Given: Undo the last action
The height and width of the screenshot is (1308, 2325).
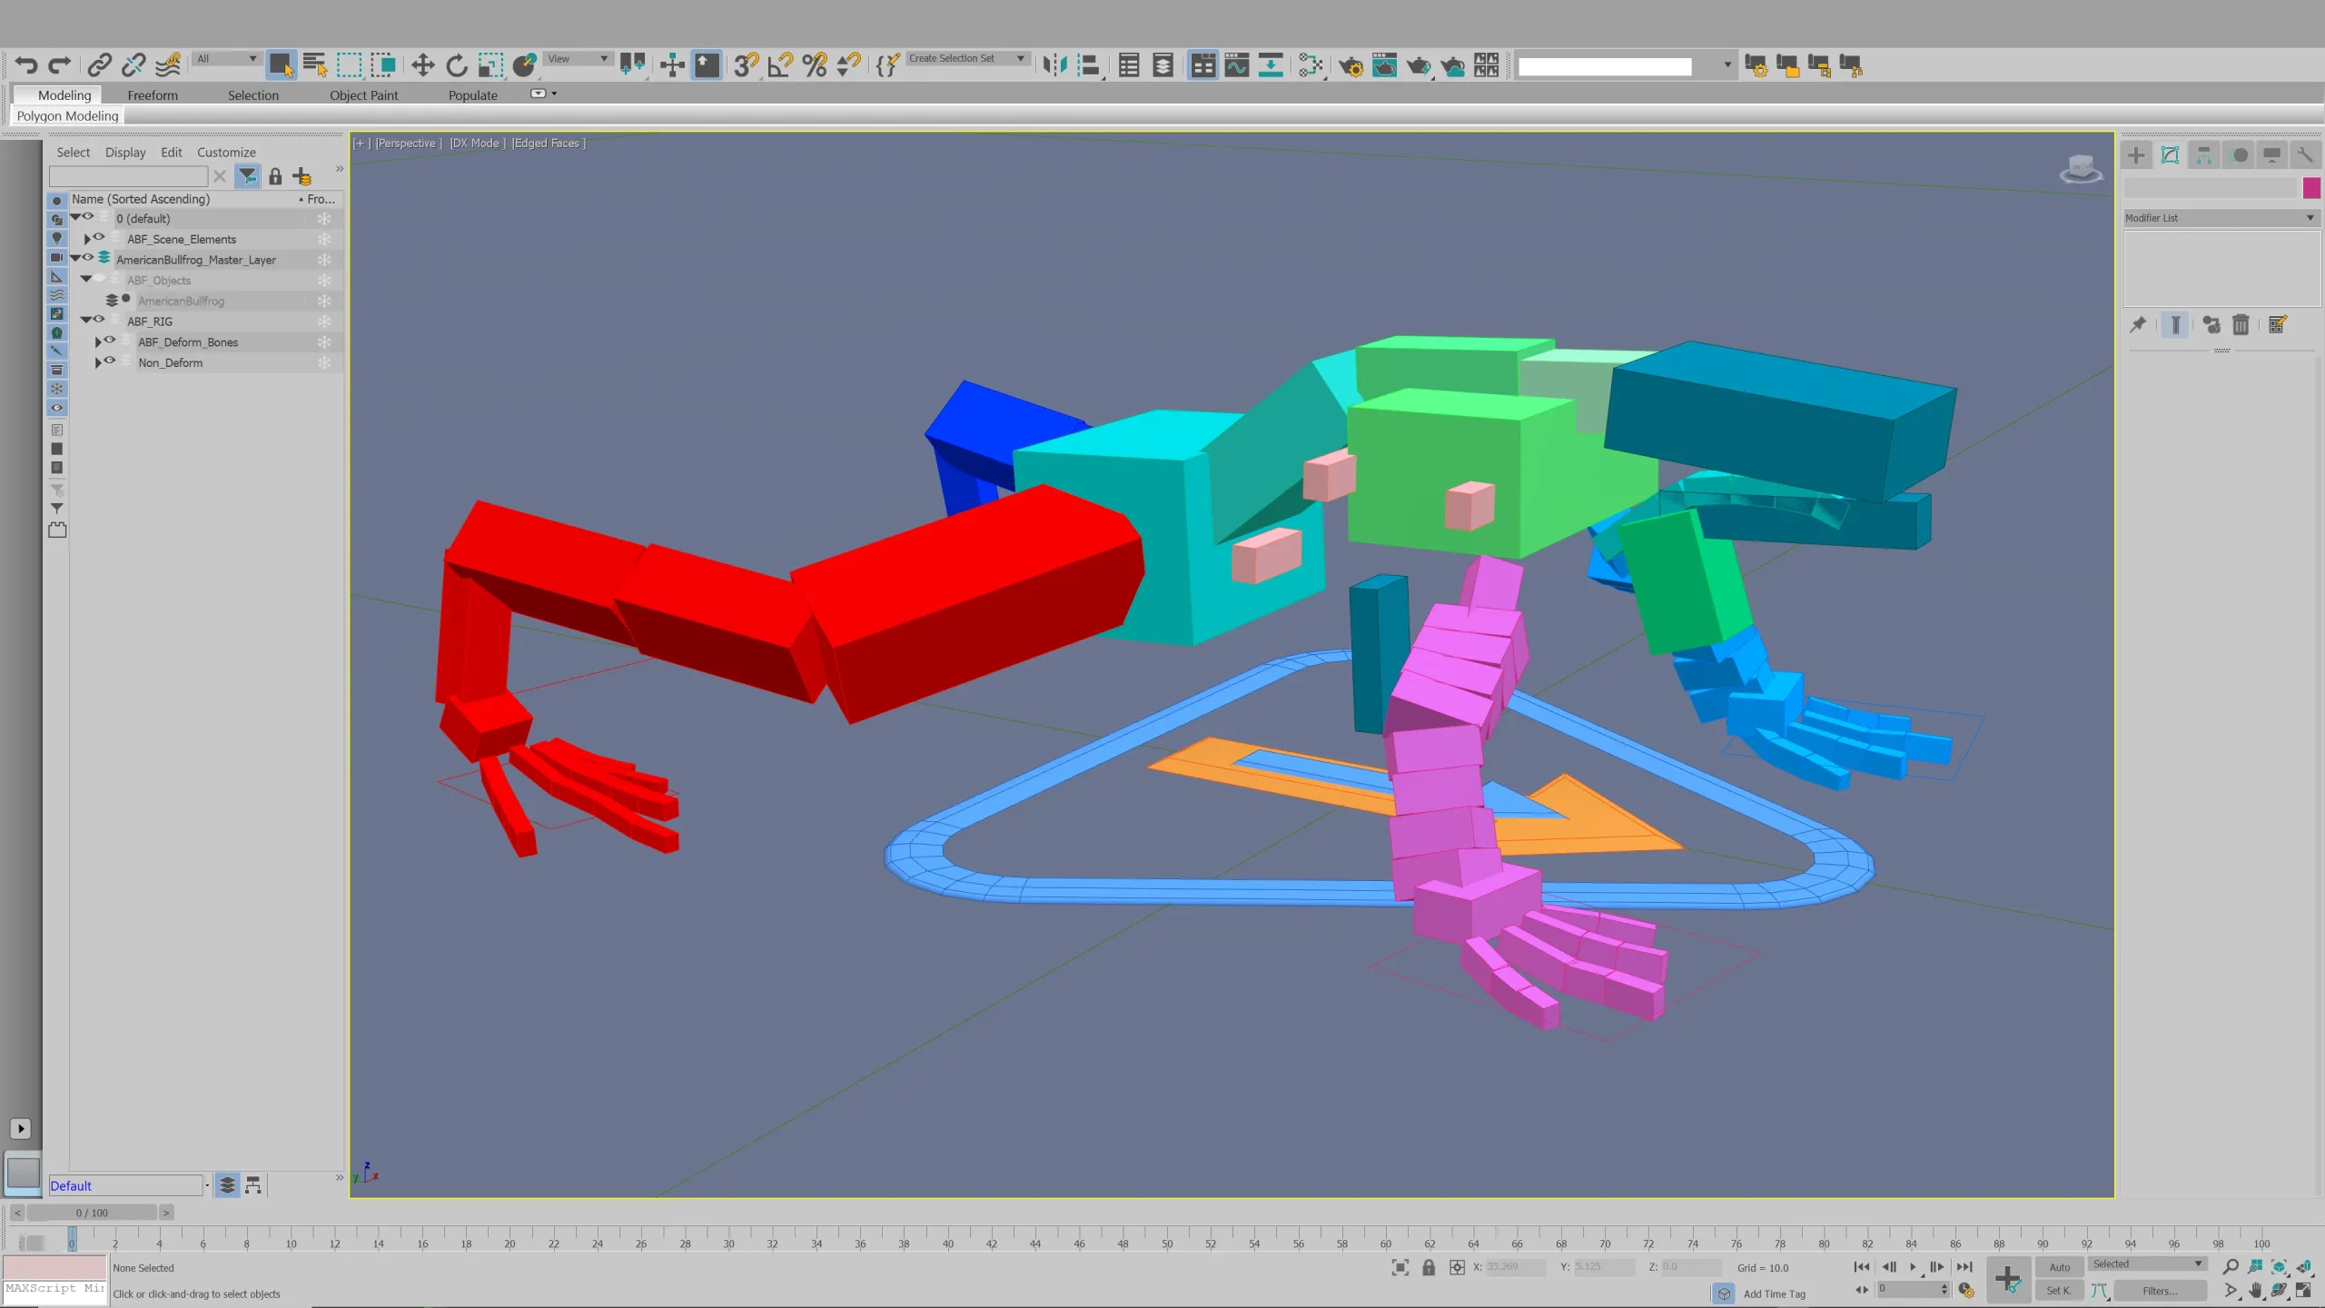Looking at the screenshot, I should point(25,64).
